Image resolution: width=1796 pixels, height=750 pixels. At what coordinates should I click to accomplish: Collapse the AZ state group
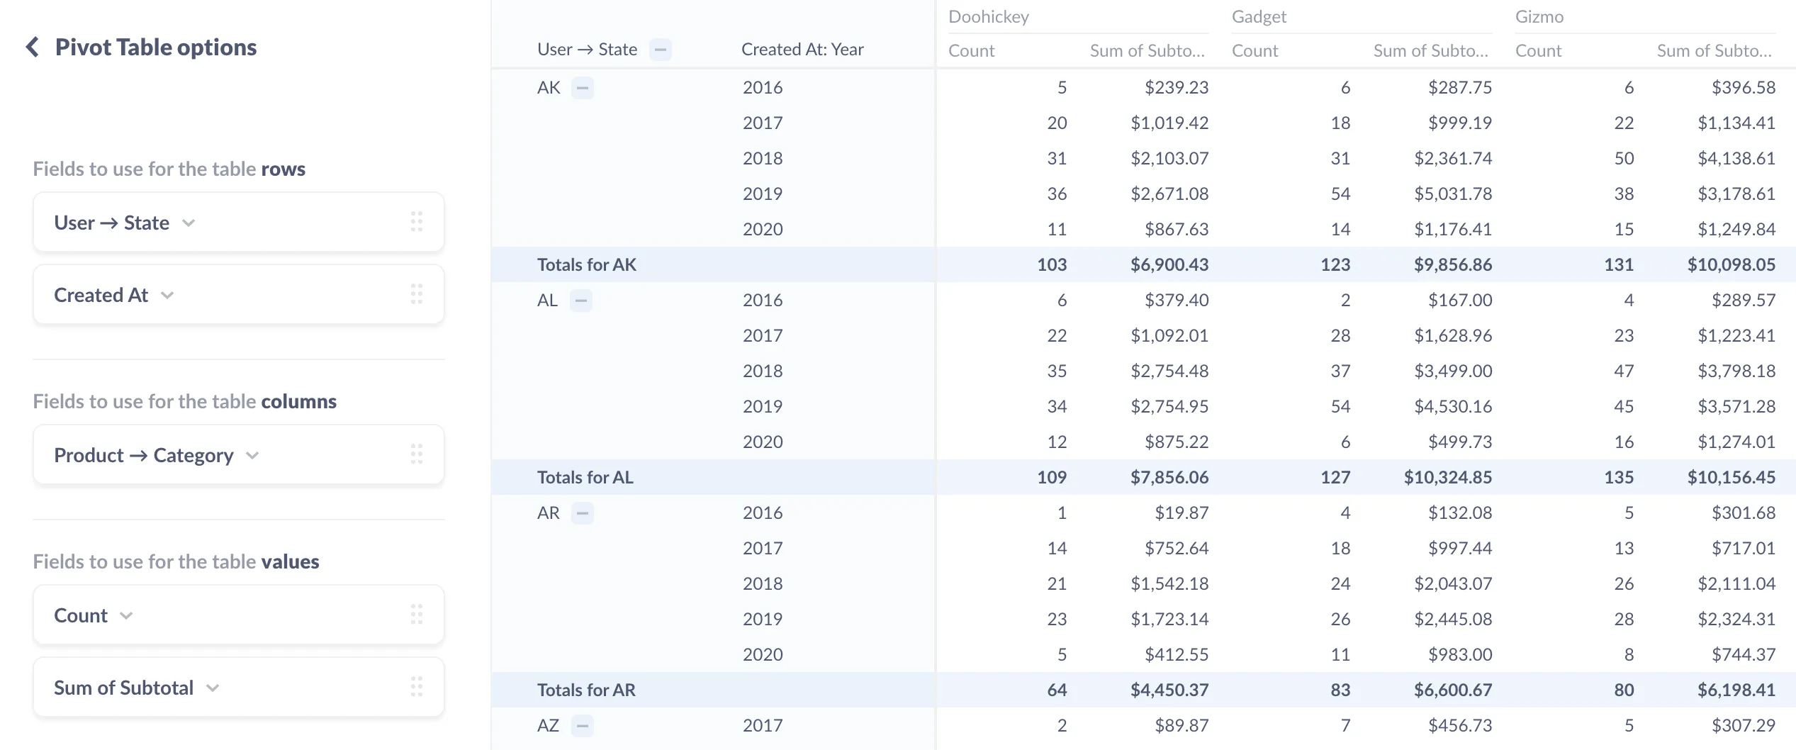pos(583,725)
